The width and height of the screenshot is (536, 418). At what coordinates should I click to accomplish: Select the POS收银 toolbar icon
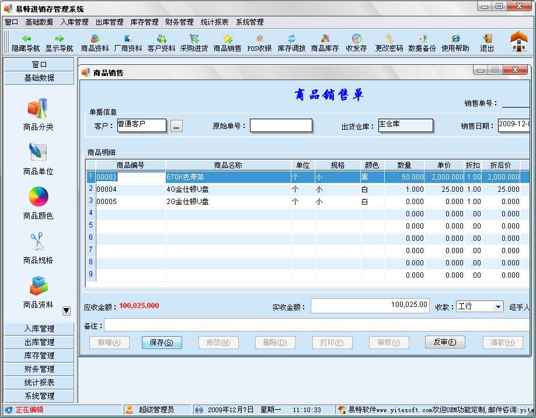click(259, 42)
